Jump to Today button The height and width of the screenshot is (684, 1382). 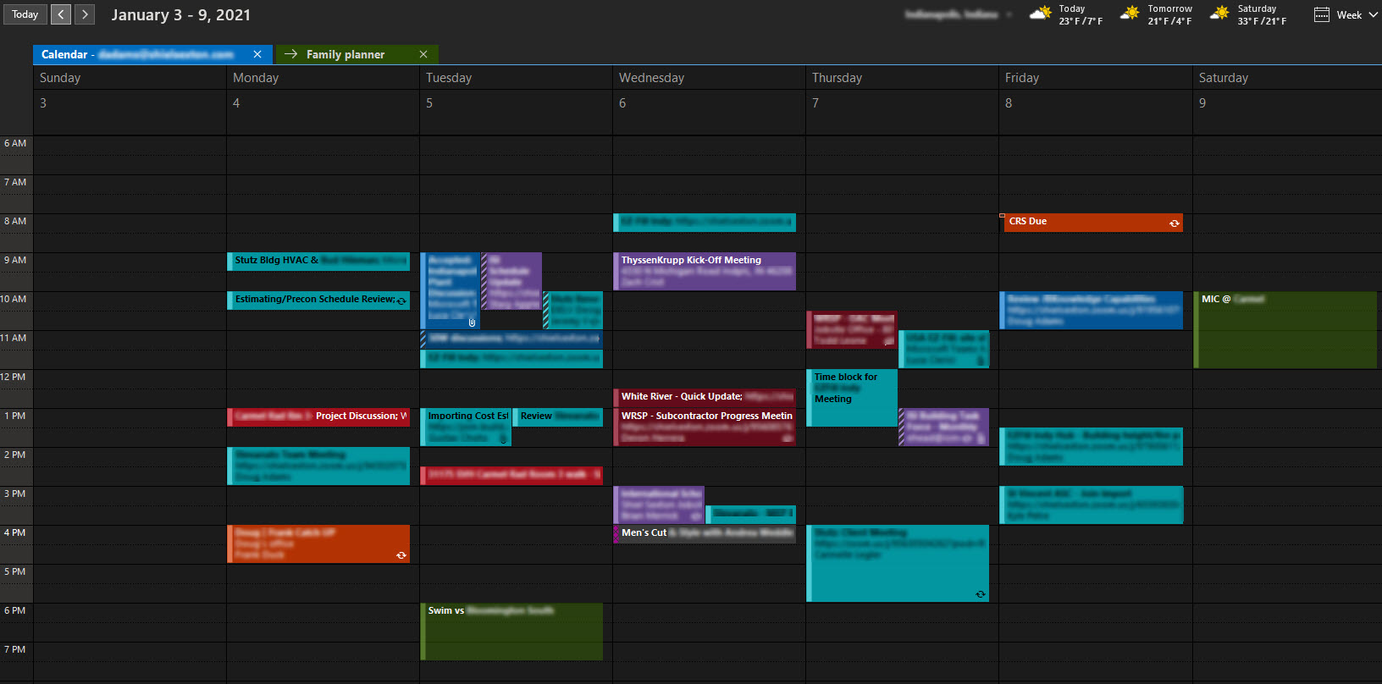pyautogui.click(x=25, y=14)
